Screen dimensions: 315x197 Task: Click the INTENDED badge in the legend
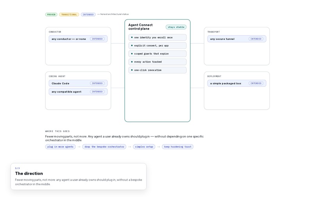click(88, 14)
